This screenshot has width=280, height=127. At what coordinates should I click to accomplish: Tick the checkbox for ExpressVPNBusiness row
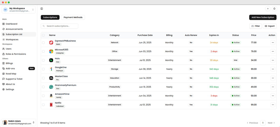(43, 43)
